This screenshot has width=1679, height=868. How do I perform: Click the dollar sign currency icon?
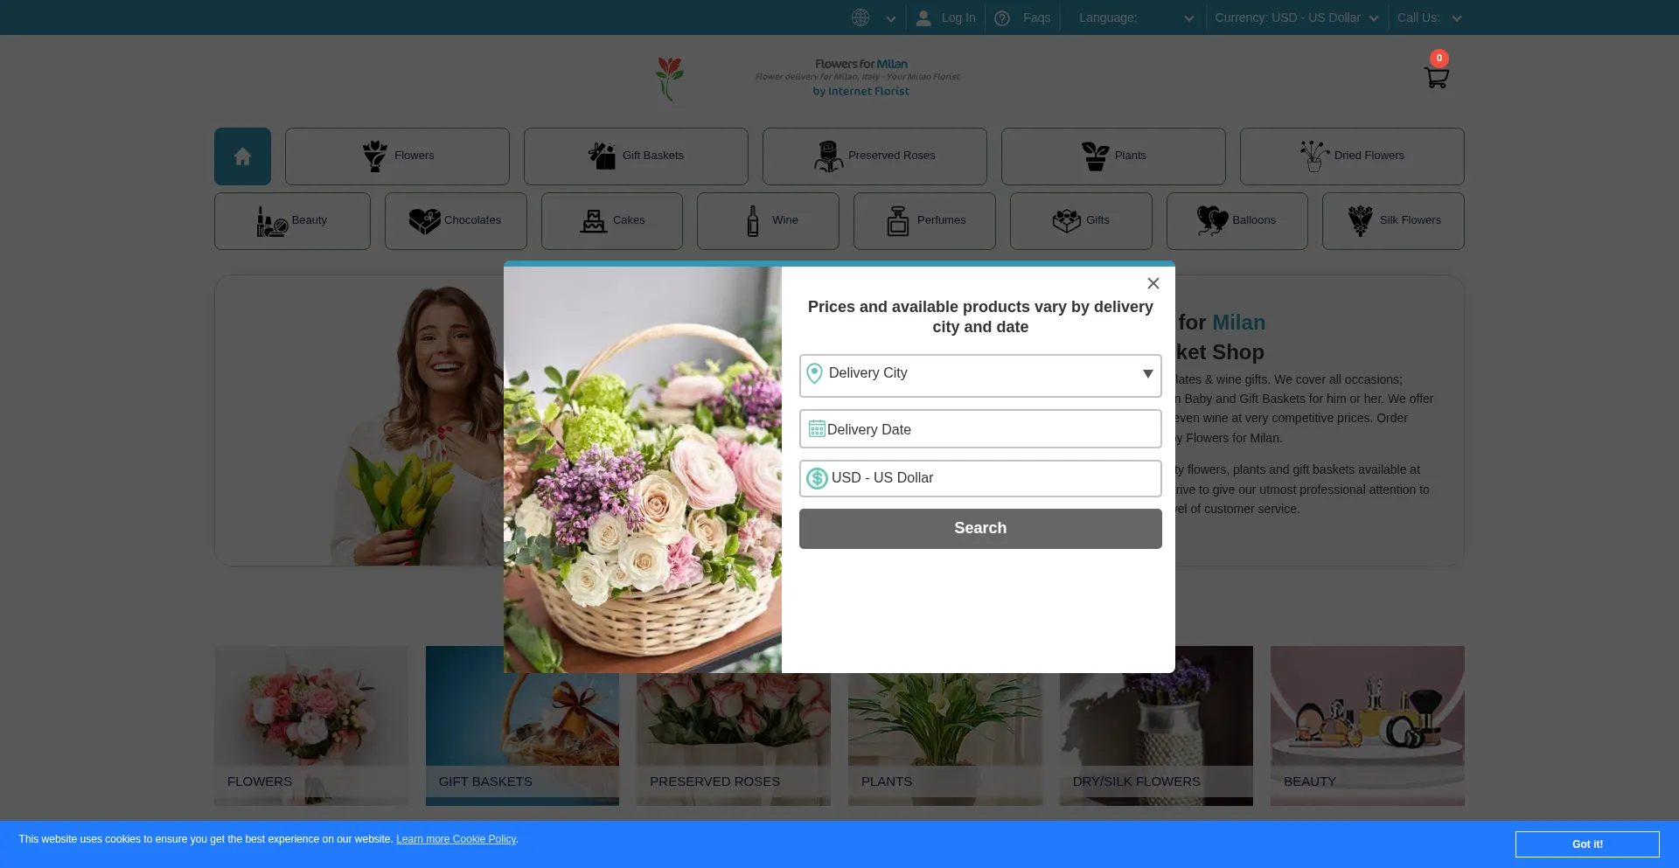coord(817,478)
